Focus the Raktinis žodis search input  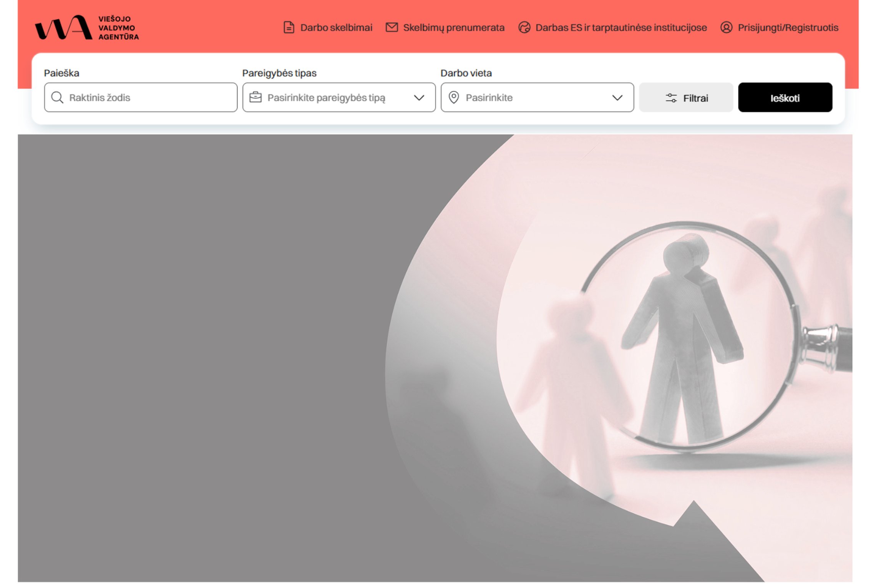pos(141,98)
